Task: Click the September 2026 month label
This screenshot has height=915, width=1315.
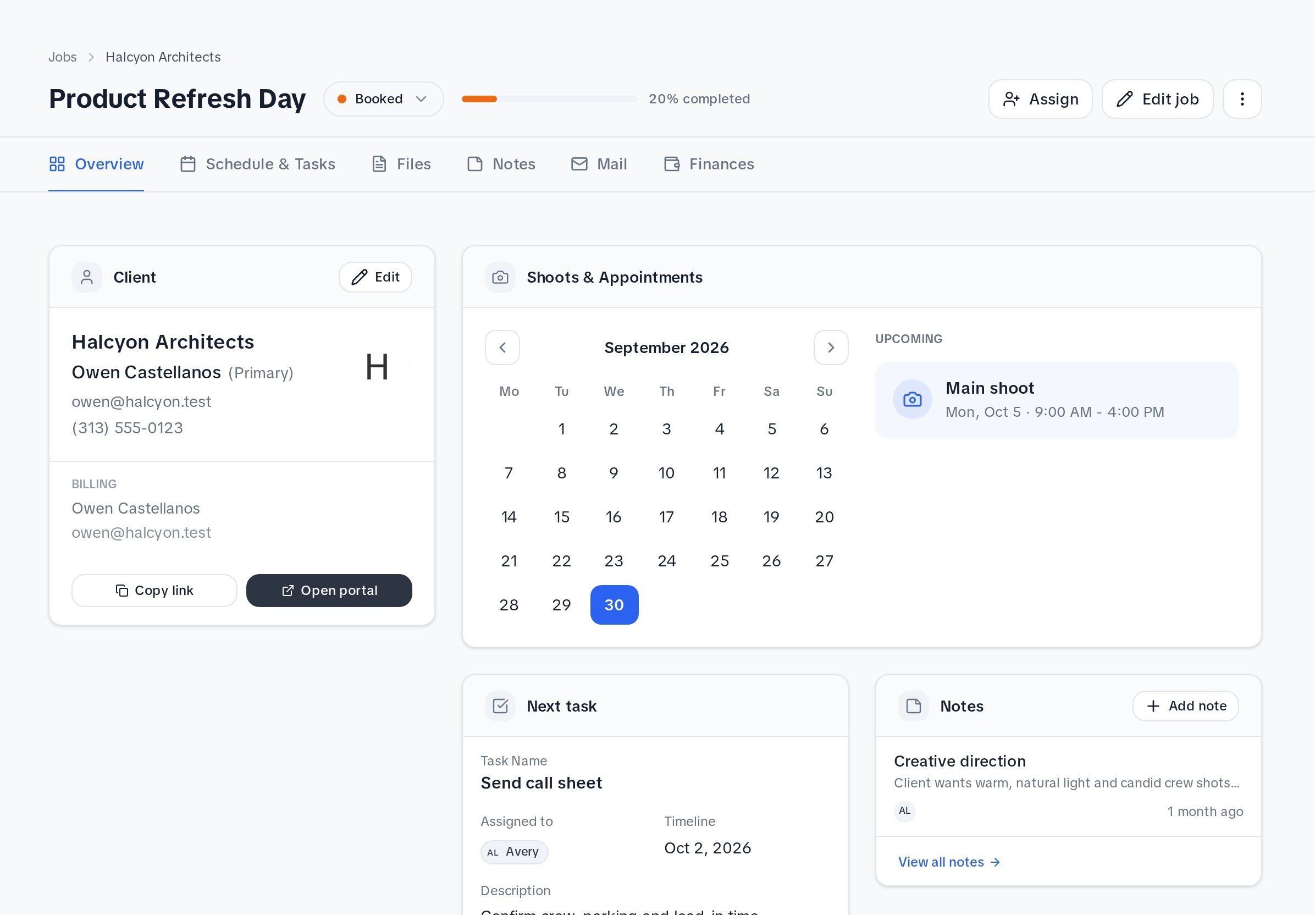Action: 666,347
